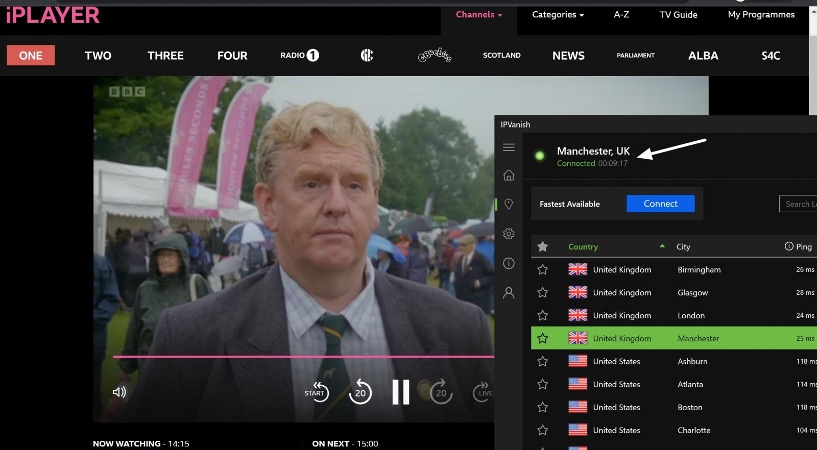Select United Kingdom Birmingham server row
Viewport: 817px width, 450px height.
[674, 269]
